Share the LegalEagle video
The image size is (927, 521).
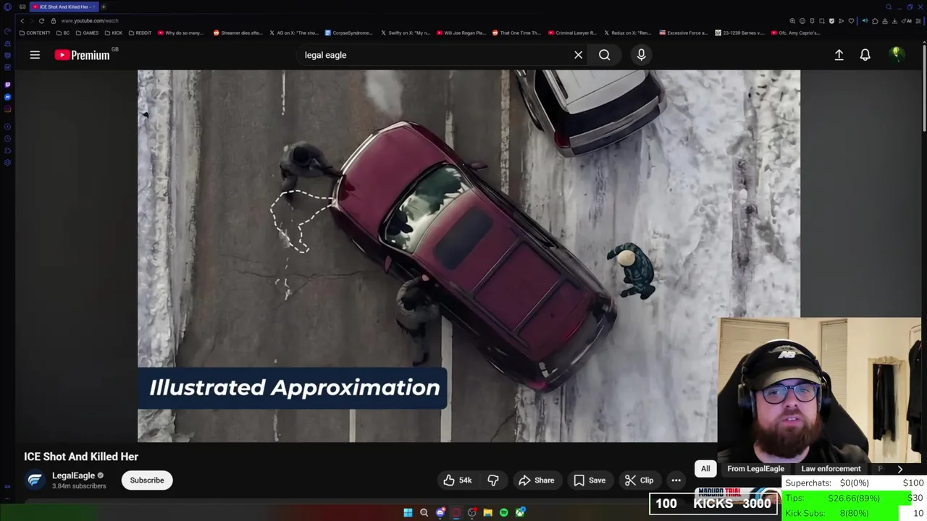click(537, 480)
